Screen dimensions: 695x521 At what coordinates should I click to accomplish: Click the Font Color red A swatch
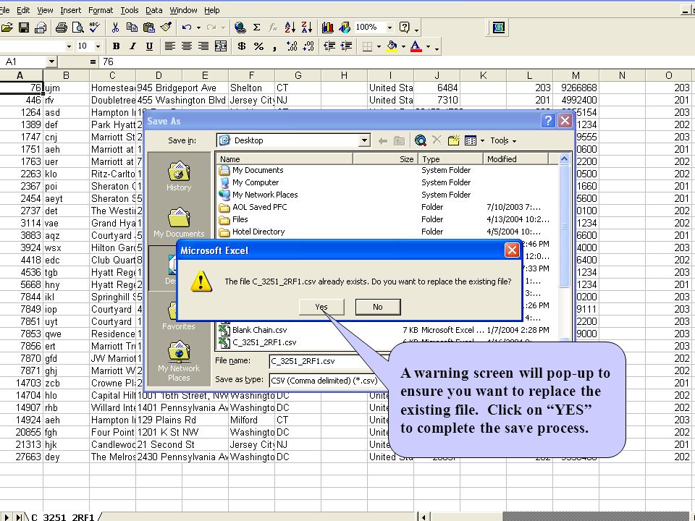click(x=416, y=46)
